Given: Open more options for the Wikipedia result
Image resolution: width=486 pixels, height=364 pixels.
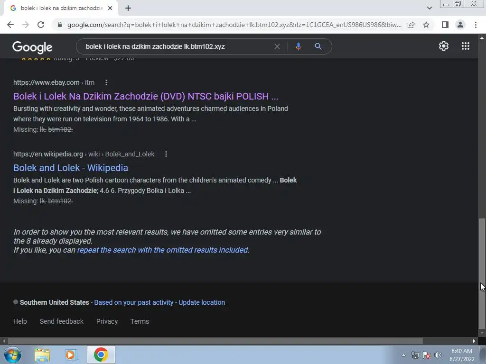Looking at the screenshot, I should tap(166, 154).
